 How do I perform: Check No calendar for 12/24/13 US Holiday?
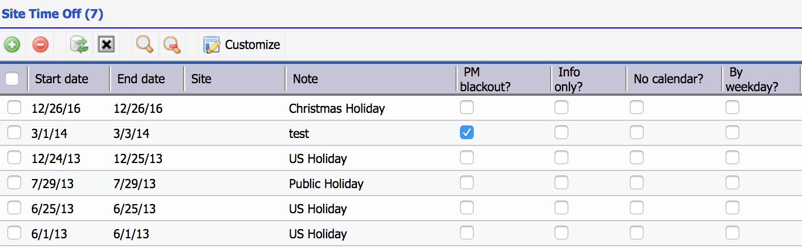coord(636,158)
